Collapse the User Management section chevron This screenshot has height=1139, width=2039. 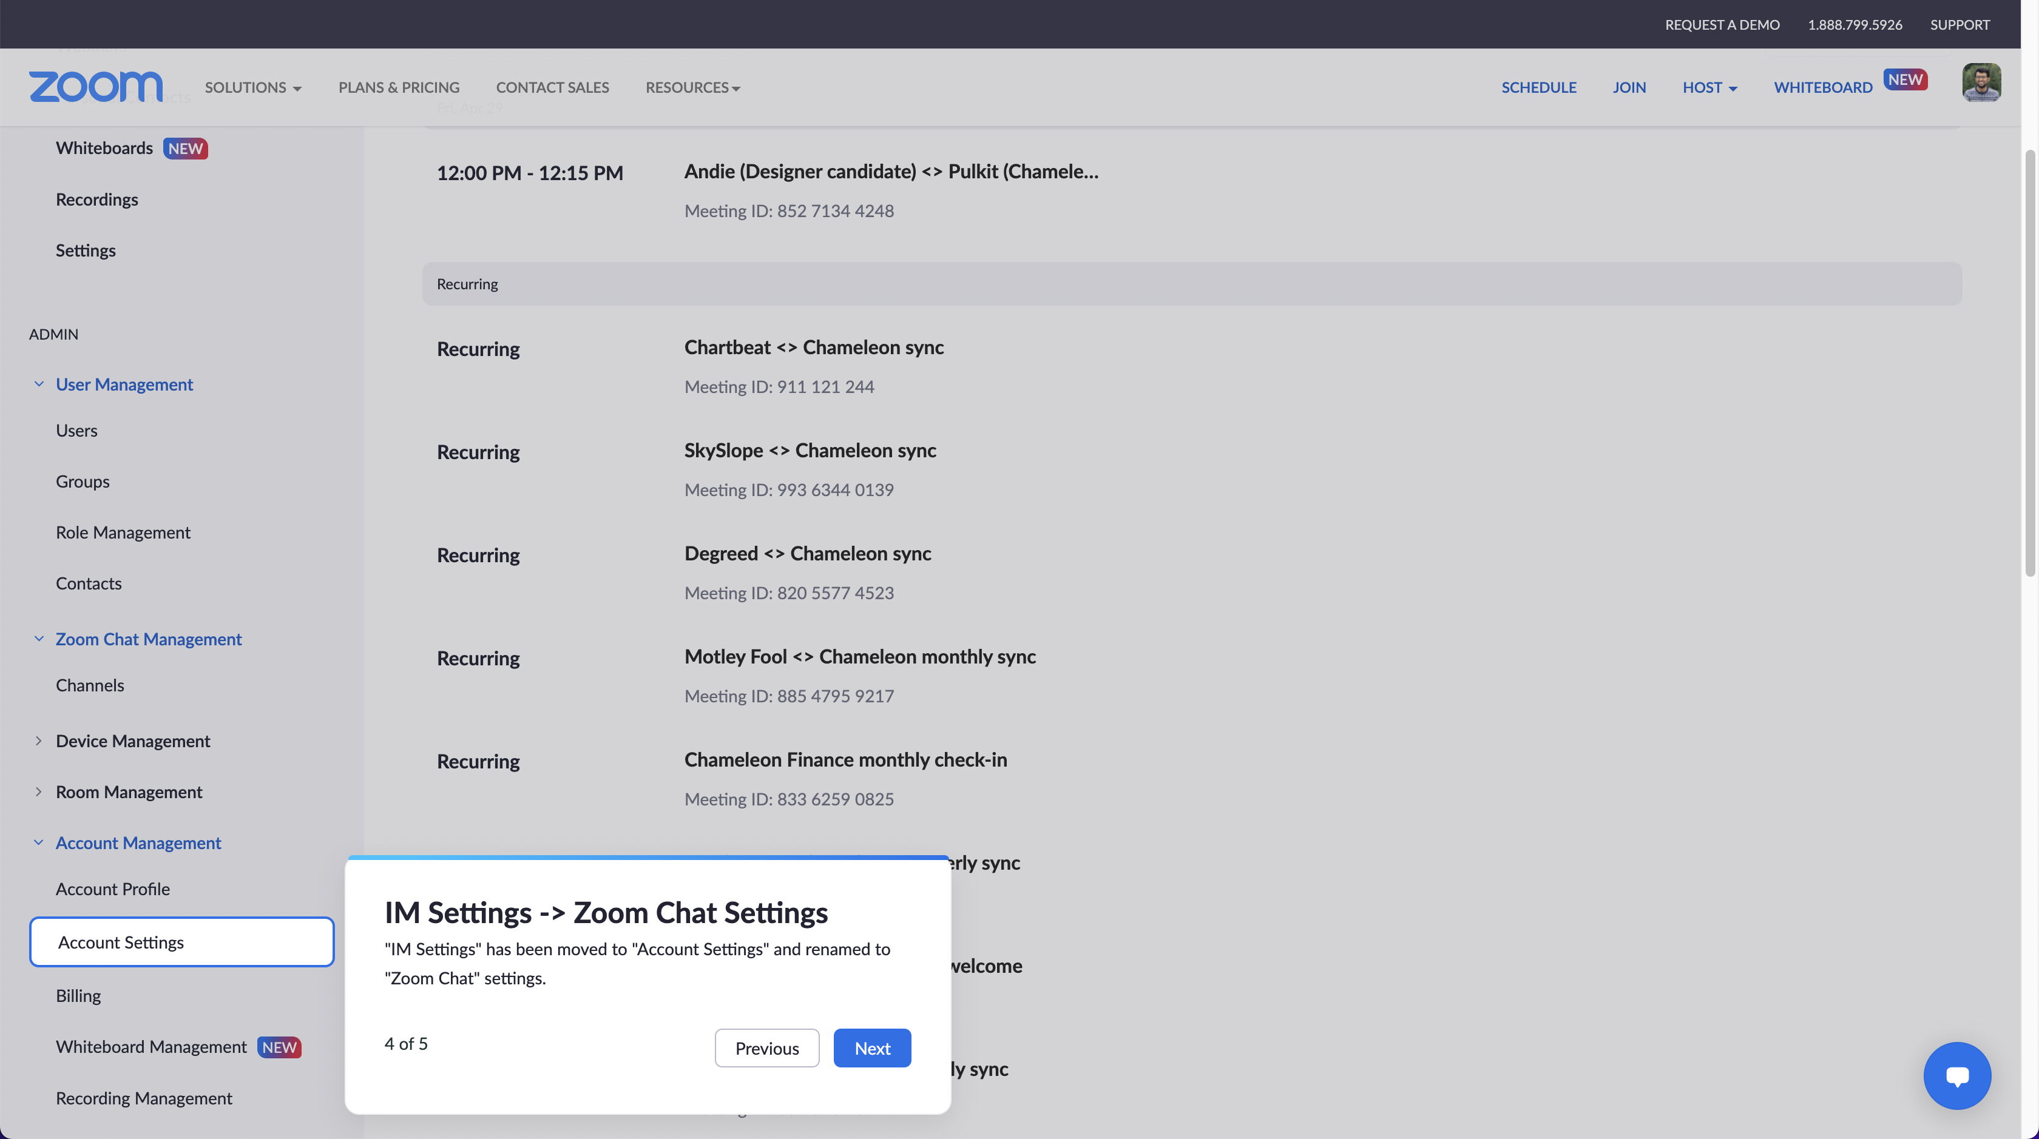click(x=39, y=385)
